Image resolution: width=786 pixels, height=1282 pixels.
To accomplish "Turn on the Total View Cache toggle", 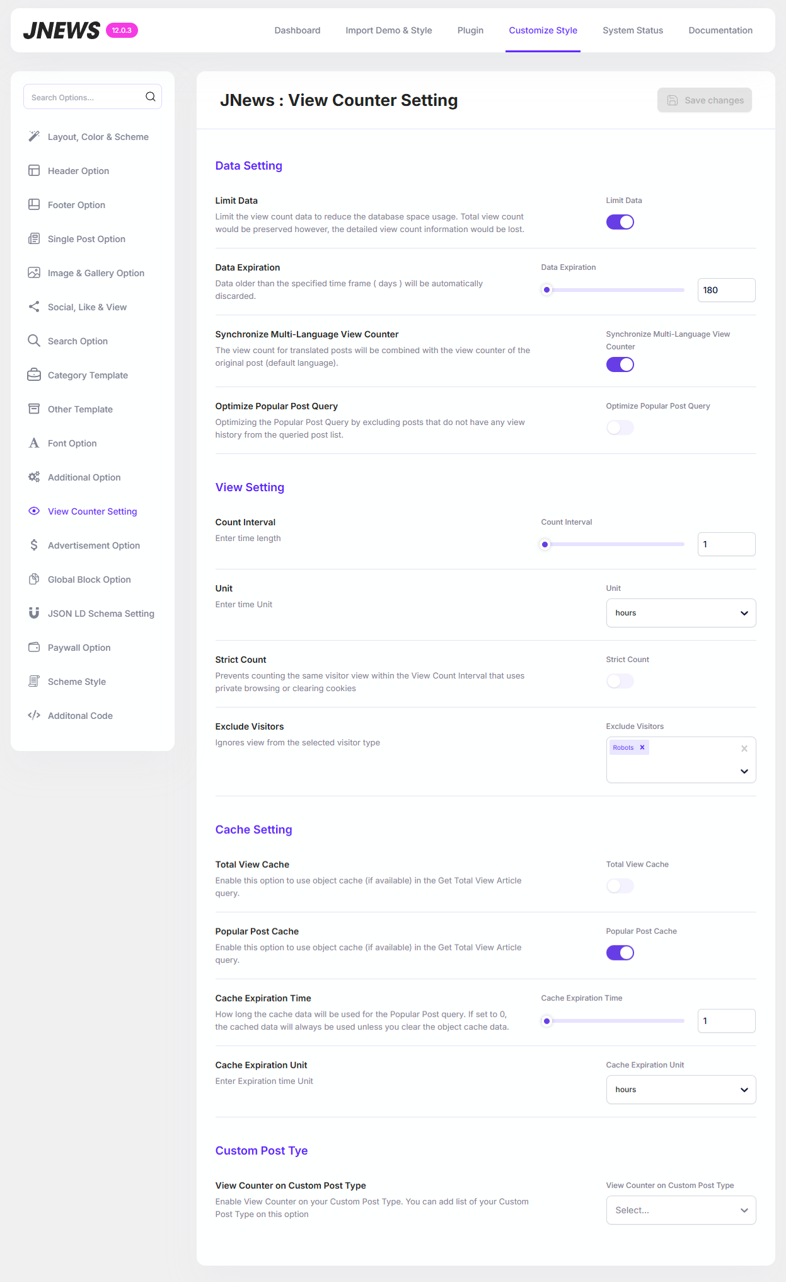I will pyautogui.click(x=620, y=886).
